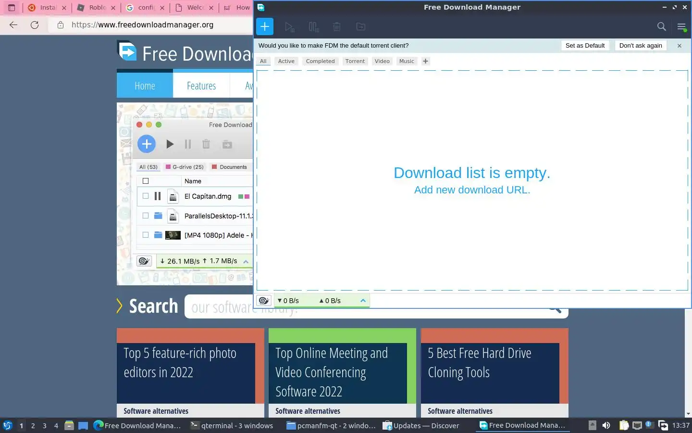Click the Home nav item on the website
Screen dimensions: 692x433
click(145, 86)
